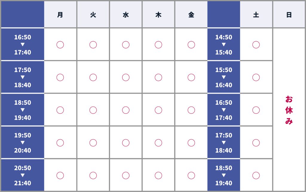Viewport: 306px width, 192px height.
Task: Click the 月 column header
Action: (60, 15)
